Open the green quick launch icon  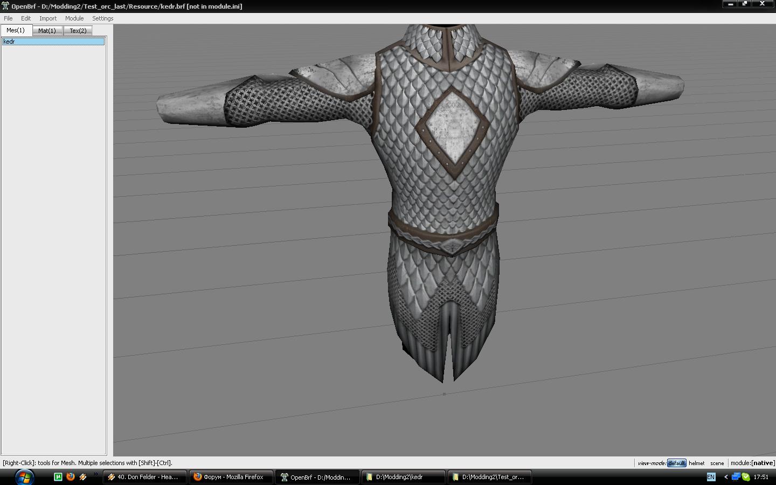click(58, 477)
